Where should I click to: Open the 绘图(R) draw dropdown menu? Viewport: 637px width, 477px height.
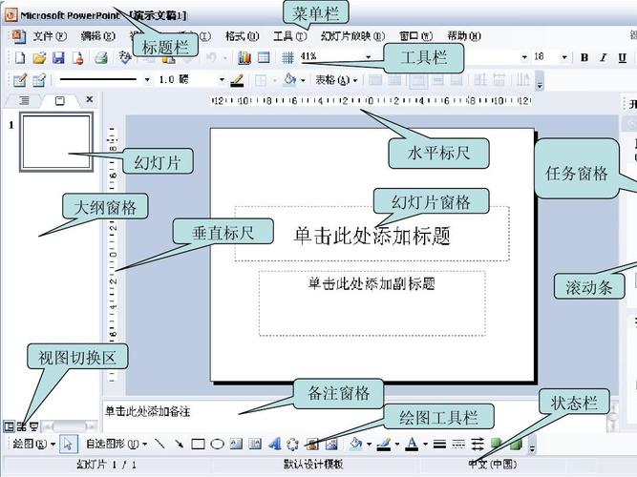coord(33,444)
